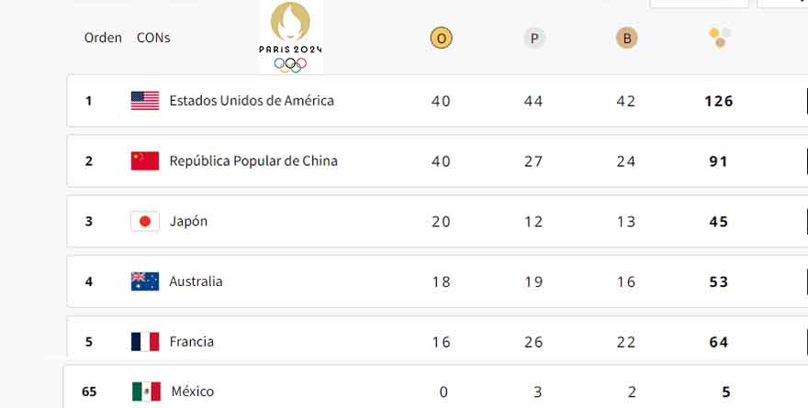Select the Australia country name
808x408 pixels.
[196, 281]
